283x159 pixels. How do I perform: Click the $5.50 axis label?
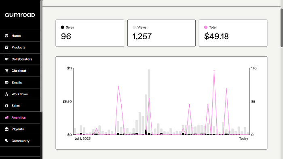[67, 102]
